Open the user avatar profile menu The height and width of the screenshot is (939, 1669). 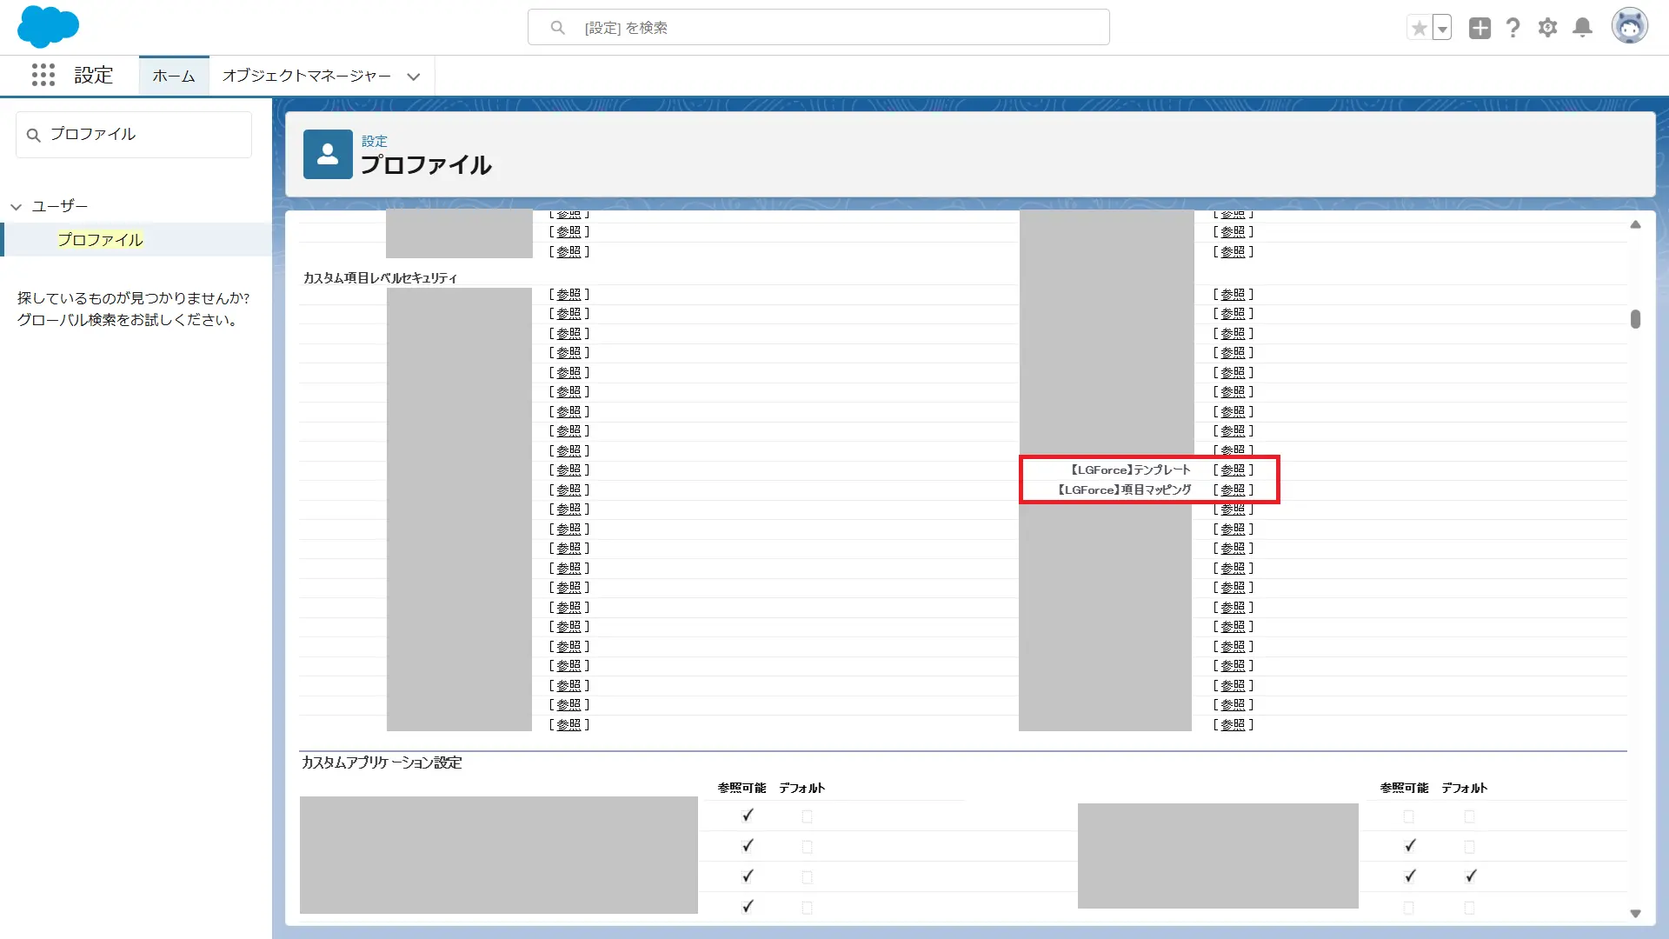[x=1629, y=27]
